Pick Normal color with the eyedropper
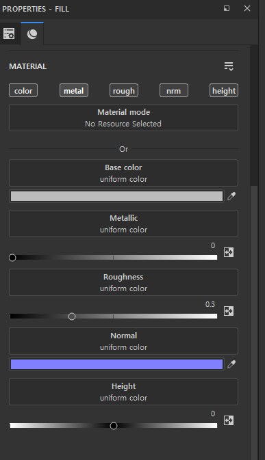Image resolution: width=265 pixels, height=460 pixels. (x=231, y=364)
